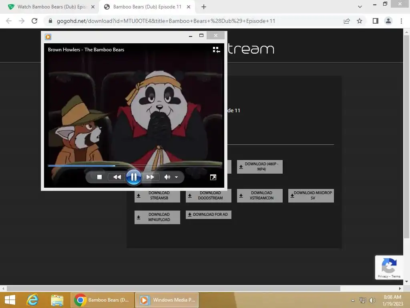Show hidden system tray icons
The width and height of the screenshot is (410, 308).
pos(353,300)
